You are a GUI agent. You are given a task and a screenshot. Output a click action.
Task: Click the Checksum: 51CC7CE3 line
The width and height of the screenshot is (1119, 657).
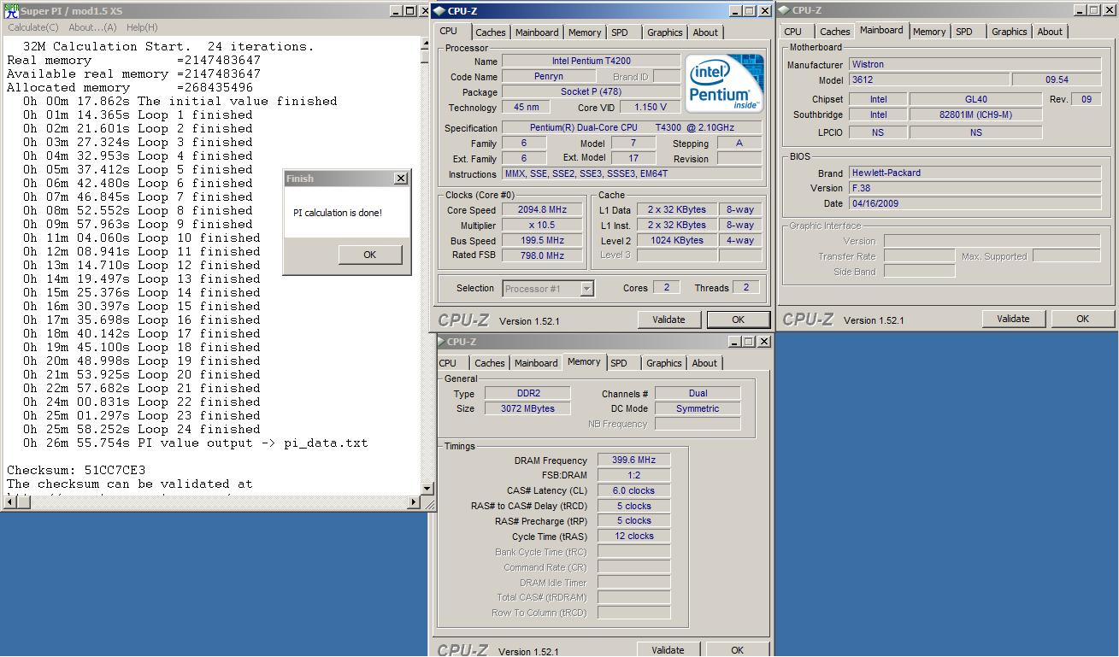pos(76,471)
